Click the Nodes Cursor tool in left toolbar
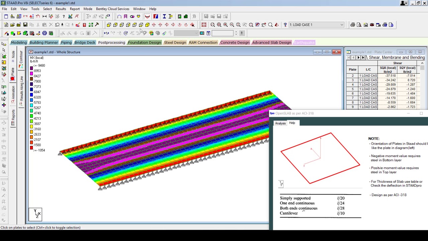 coord(4,44)
